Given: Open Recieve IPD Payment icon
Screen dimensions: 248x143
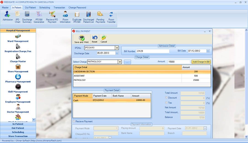Looking at the screenshot, I should click(52, 17).
